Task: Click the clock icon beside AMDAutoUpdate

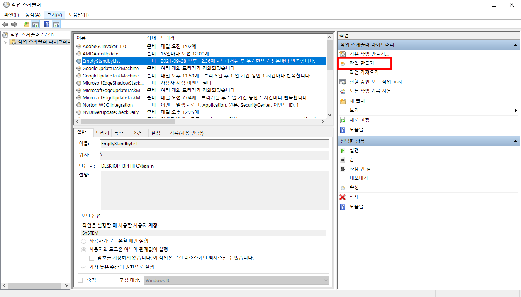Action: [79, 54]
